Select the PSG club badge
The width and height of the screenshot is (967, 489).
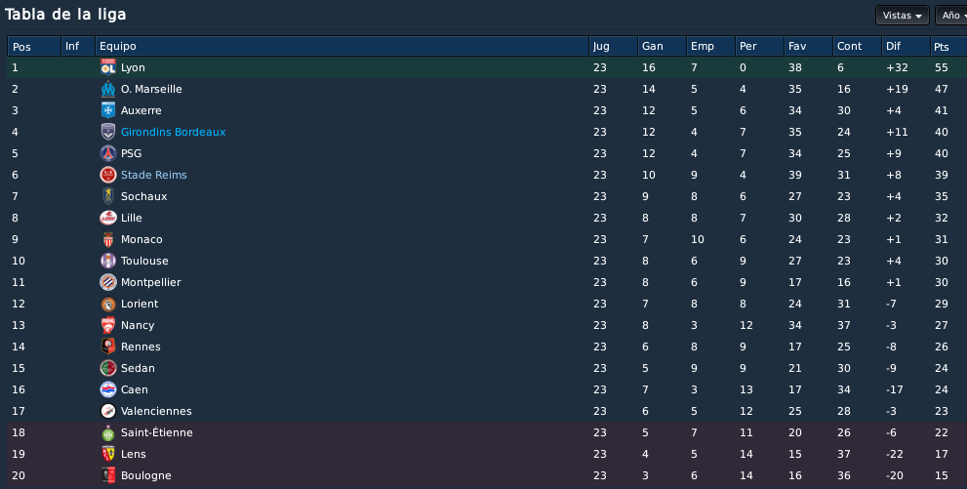[x=108, y=153]
